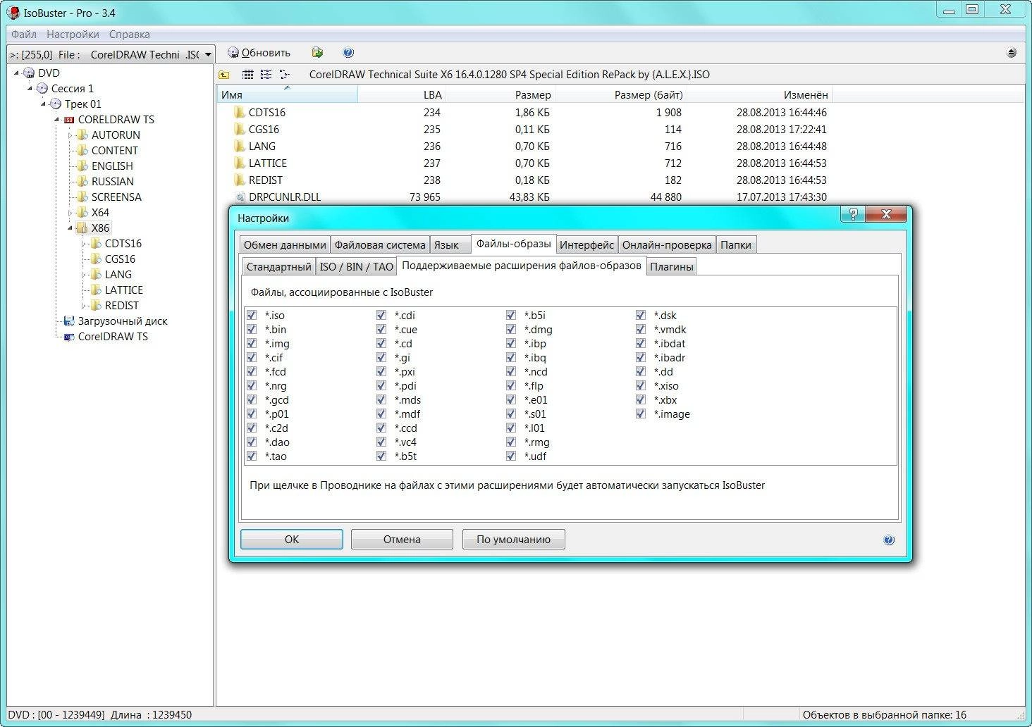The height and width of the screenshot is (727, 1032).
Task: Select the CONTENT folder in tree
Action: pyautogui.click(x=82, y=150)
